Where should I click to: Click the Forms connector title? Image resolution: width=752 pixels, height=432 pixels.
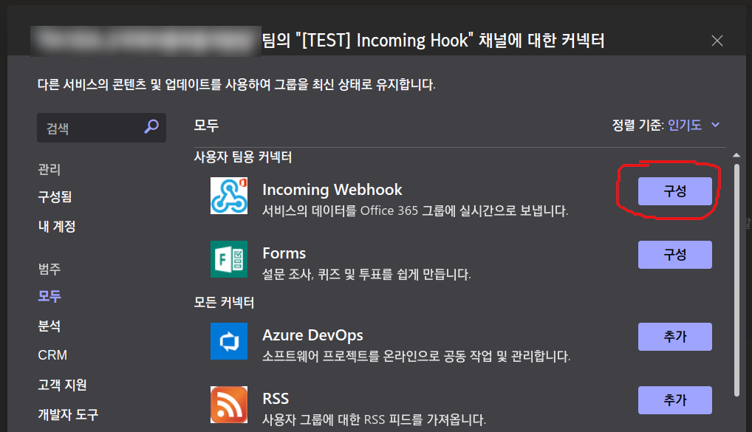coord(284,253)
